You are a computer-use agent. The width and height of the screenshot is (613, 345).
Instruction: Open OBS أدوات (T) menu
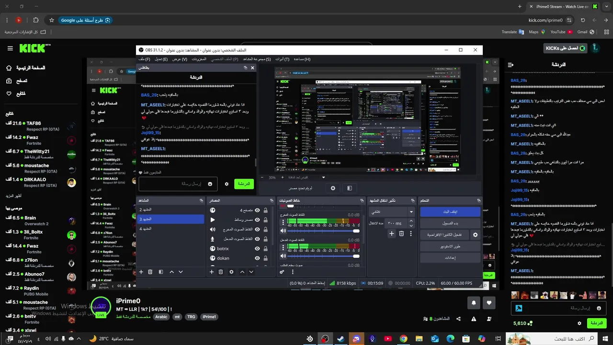pos(282,59)
